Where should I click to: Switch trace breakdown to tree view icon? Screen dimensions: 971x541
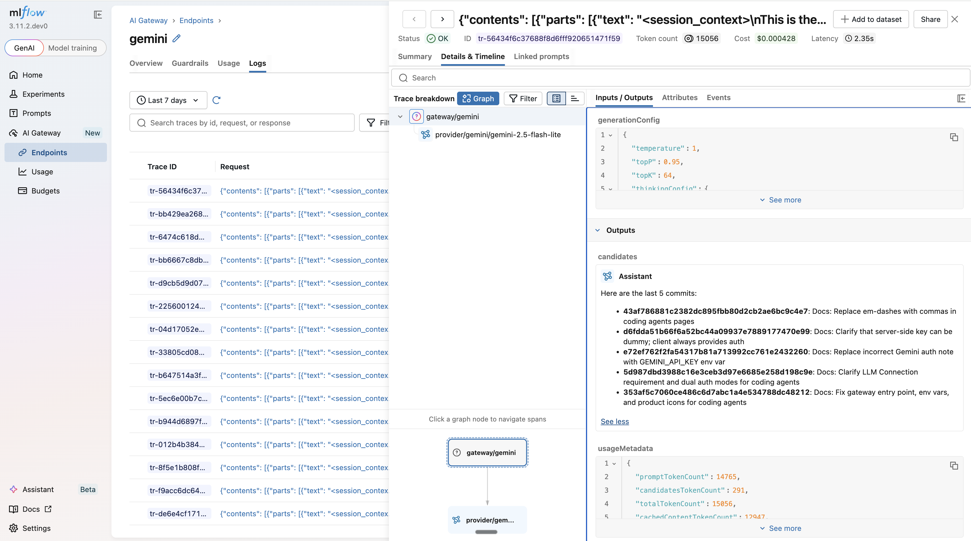point(556,99)
